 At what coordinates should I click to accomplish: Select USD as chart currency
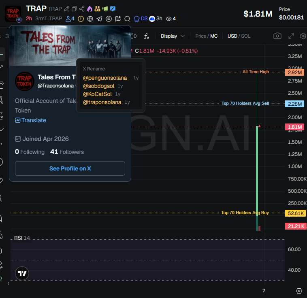(x=232, y=36)
